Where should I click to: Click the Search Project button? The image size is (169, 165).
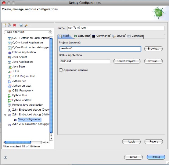point(127,61)
